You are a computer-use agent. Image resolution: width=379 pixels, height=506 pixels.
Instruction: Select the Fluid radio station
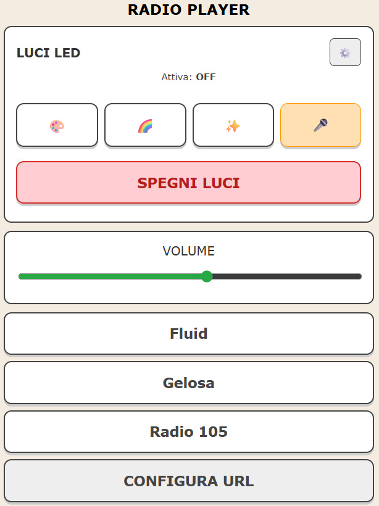(x=189, y=333)
